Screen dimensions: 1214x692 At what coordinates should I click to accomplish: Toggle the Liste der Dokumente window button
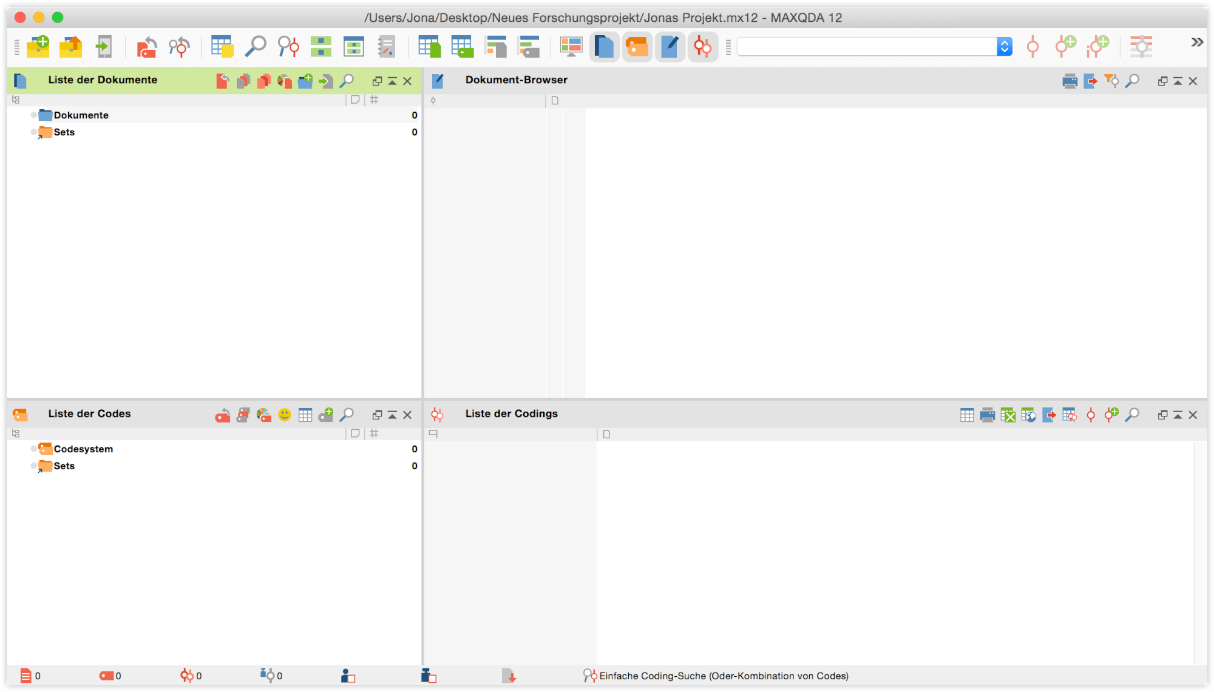(x=604, y=47)
